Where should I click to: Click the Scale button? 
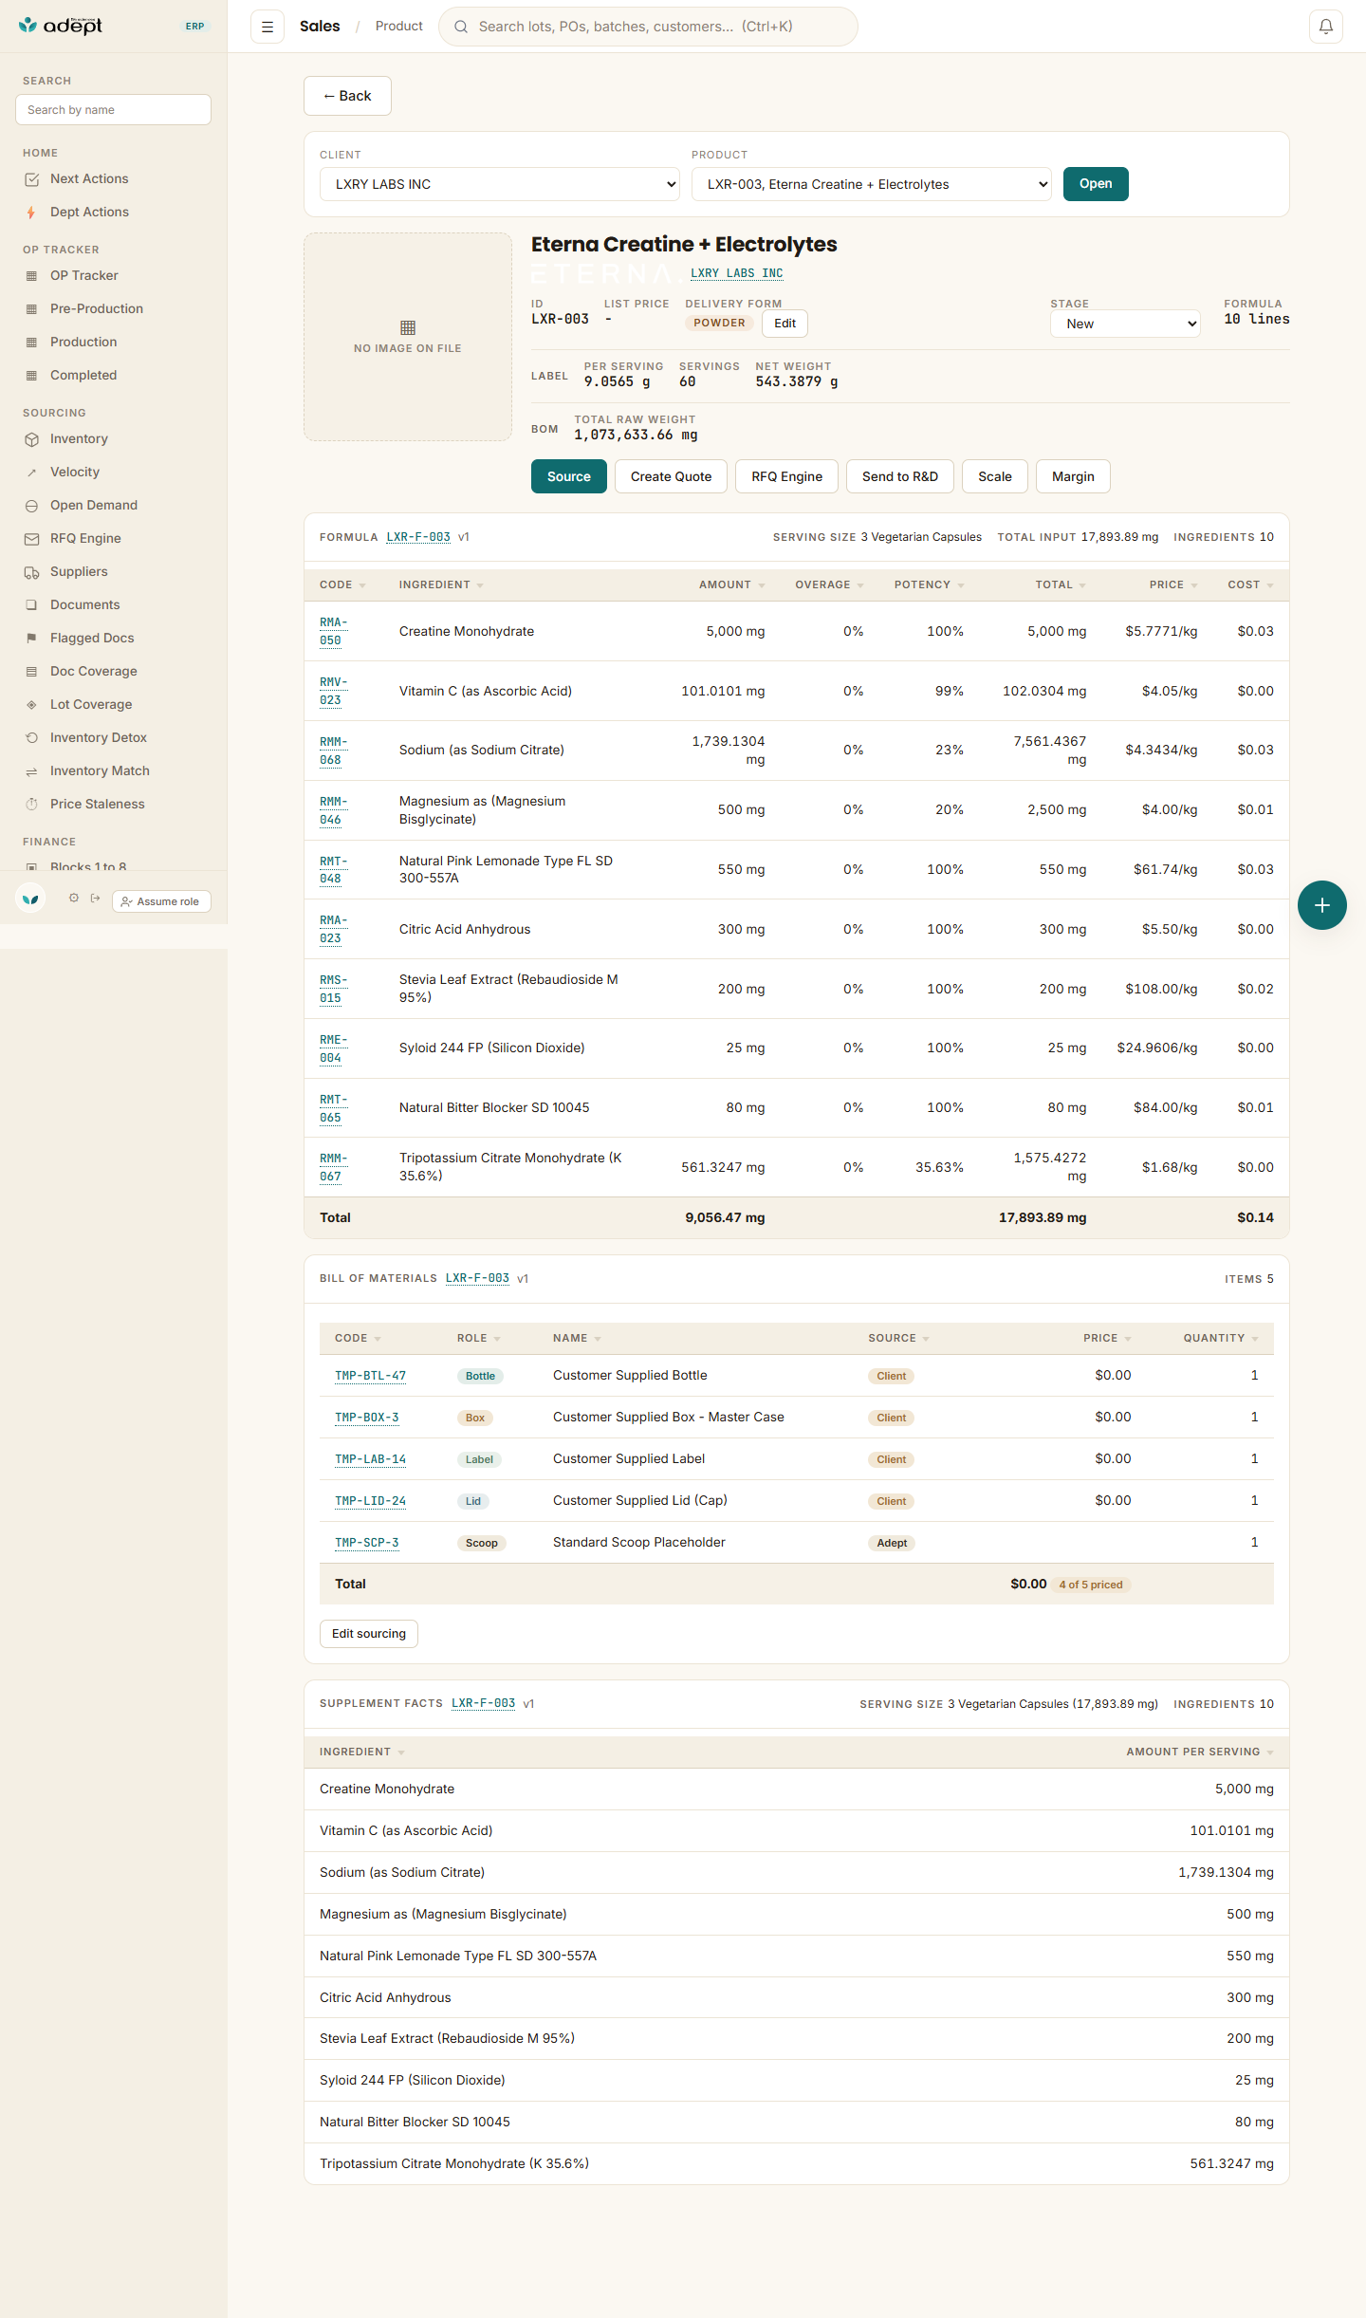click(x=995, y=476)
